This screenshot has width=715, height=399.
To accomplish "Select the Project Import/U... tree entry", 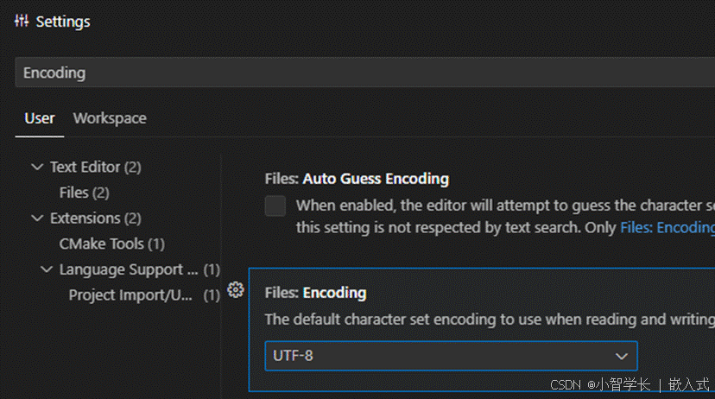I will pyautogui.click(x=130, y=295).
